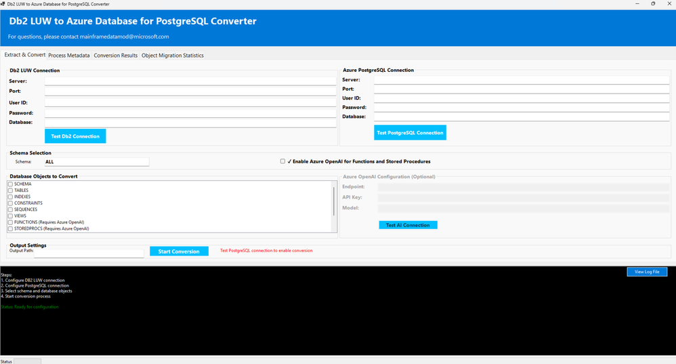Focus the Db2 LUW User ID field
The image size is (676, 364).
pos(190,102)
